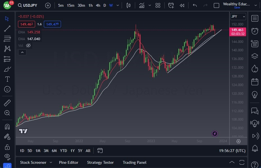Open the chart style dropdown arrow

coord(149,5)
